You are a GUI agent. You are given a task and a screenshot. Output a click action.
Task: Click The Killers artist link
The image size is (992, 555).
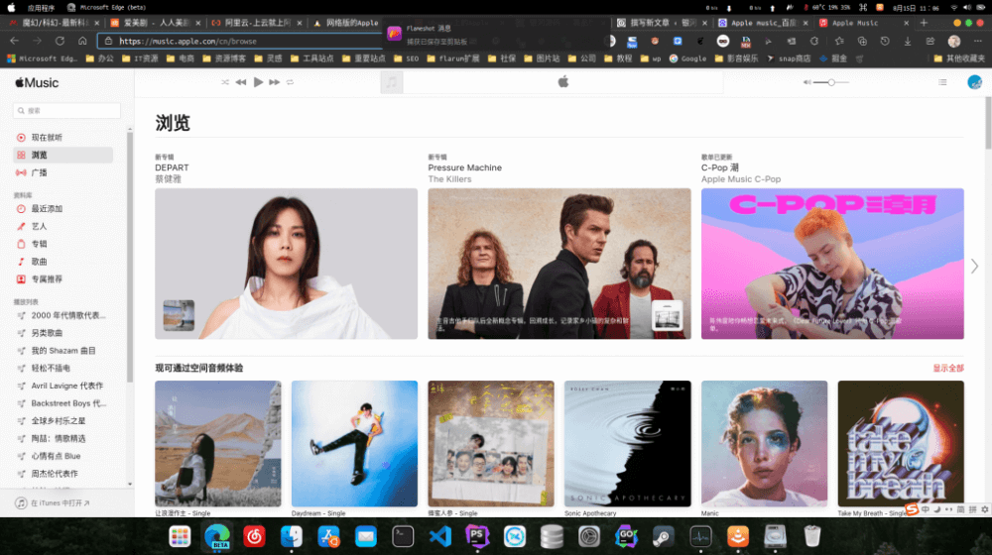pos(449,179)
